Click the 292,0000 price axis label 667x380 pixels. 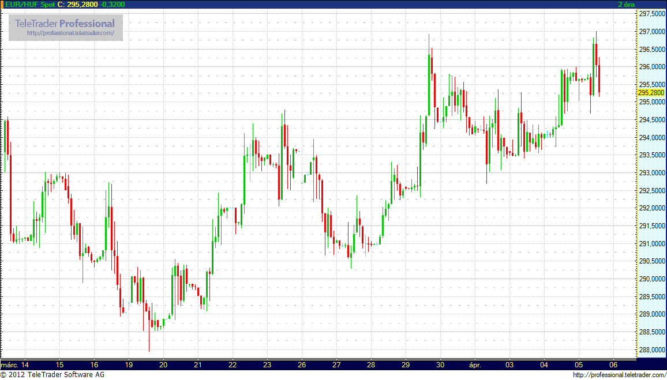651,208
